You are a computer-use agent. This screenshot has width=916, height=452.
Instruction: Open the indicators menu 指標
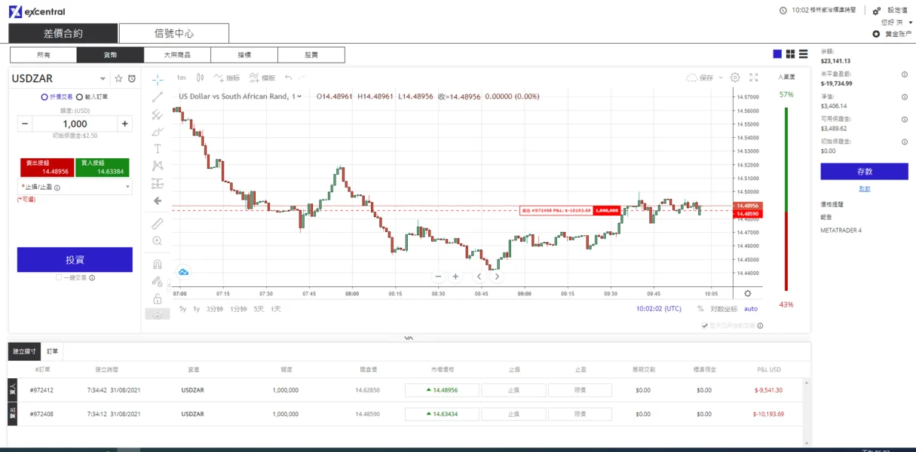click(x=226, y=78)
